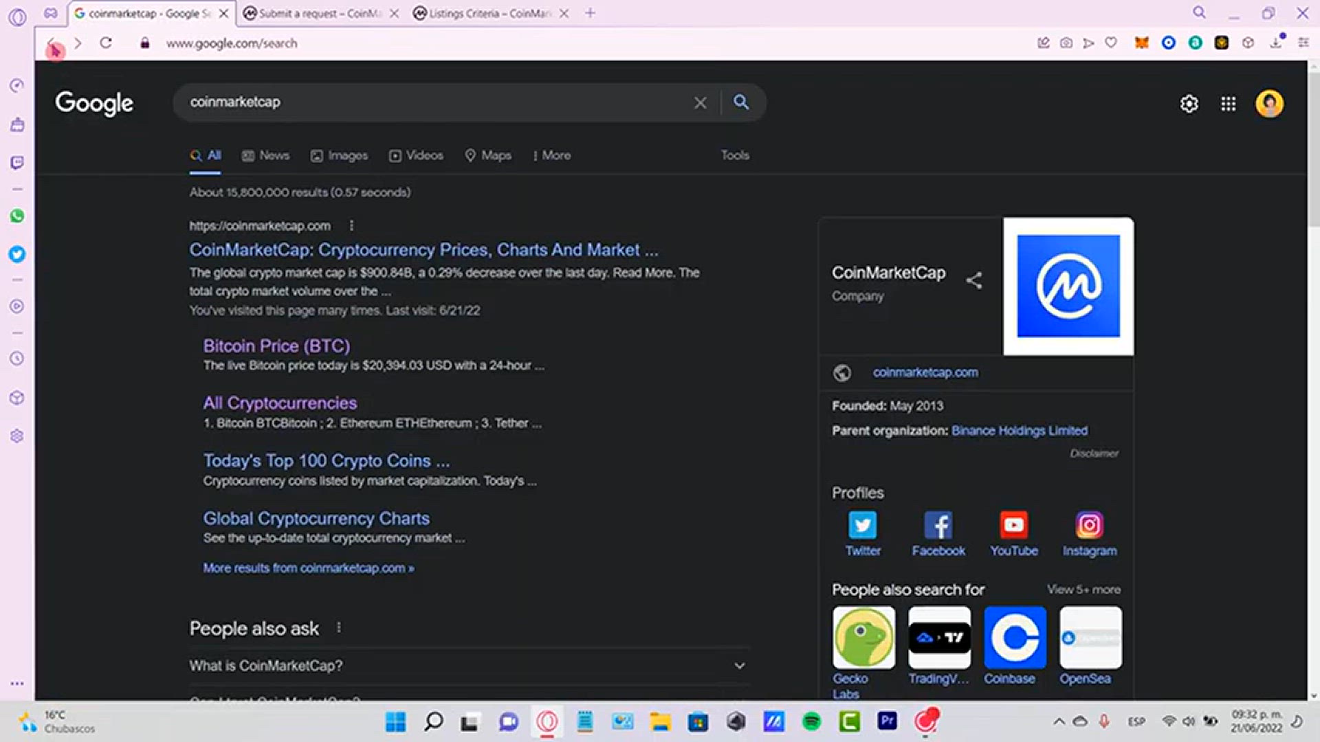Open Coinbase related thumbnail
The height and width of the screenshot is (742, 1320).
(1015, 638)
